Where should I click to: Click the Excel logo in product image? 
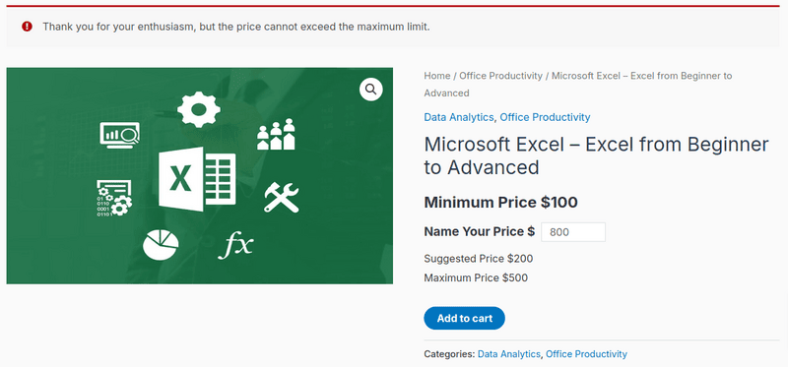click(x=197, y=179)
